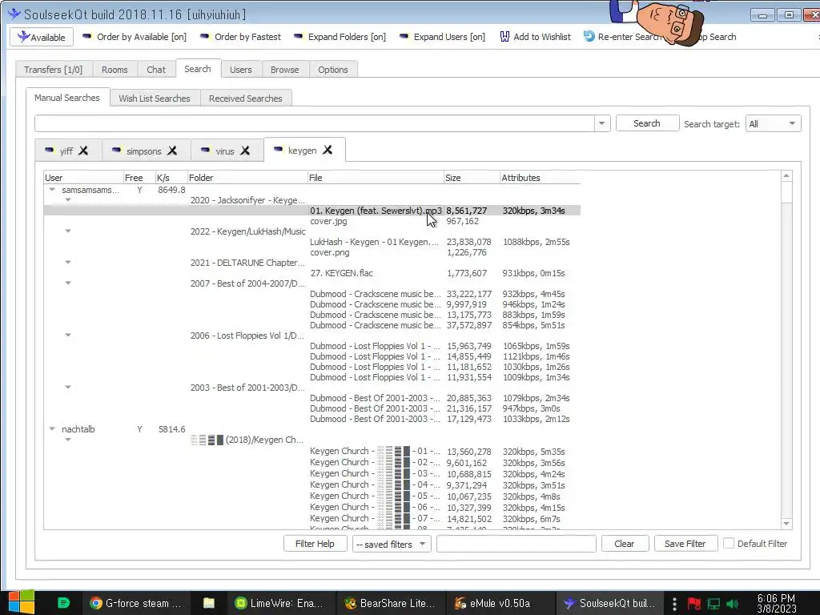Open the Windows Start menu
This screenshot has width=820, height=615.
[22, 603]
